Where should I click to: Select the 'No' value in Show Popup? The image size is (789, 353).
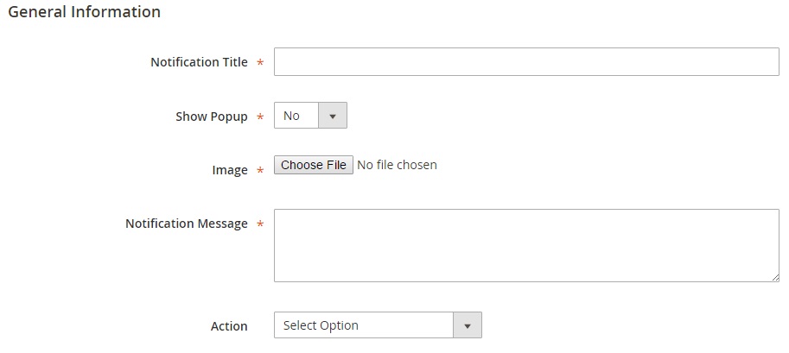(x=292, y=116)
